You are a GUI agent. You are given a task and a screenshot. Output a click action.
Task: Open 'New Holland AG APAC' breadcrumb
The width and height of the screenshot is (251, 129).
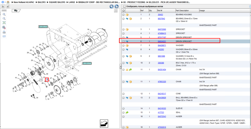pyautogui.click(x=24, y=2)
